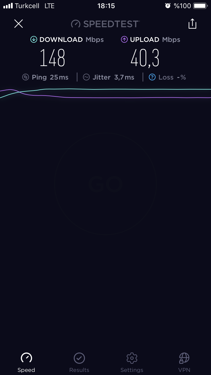Tap the battery indicator in status bar
Screen dimensions: 211x375
pos(201,6)
